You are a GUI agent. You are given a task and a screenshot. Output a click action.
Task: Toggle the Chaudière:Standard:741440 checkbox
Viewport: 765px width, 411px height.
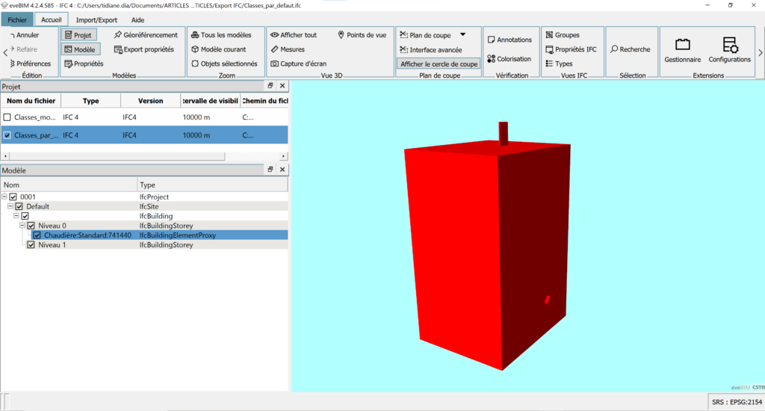[x=37, y=235]
